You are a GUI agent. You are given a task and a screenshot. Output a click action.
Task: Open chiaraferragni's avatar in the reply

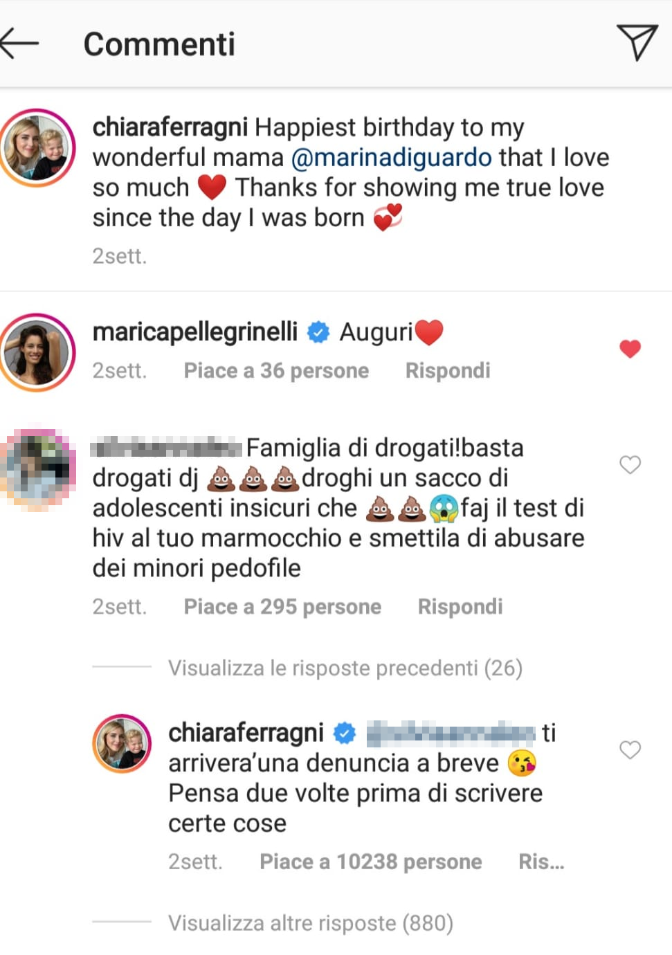(122, 743)
